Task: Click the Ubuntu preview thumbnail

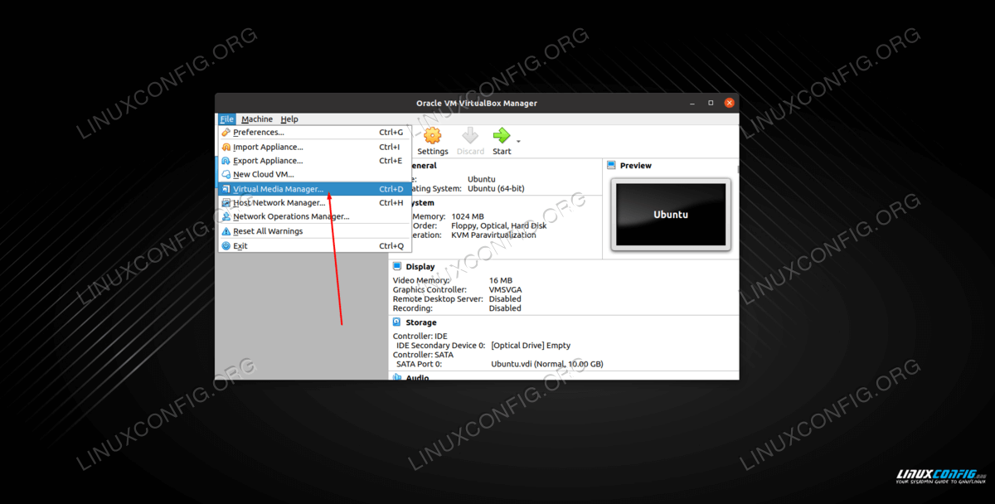Action: point(671,215)
